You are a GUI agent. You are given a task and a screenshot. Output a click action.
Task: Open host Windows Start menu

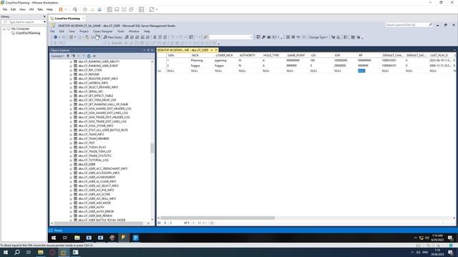pos(5,252)
